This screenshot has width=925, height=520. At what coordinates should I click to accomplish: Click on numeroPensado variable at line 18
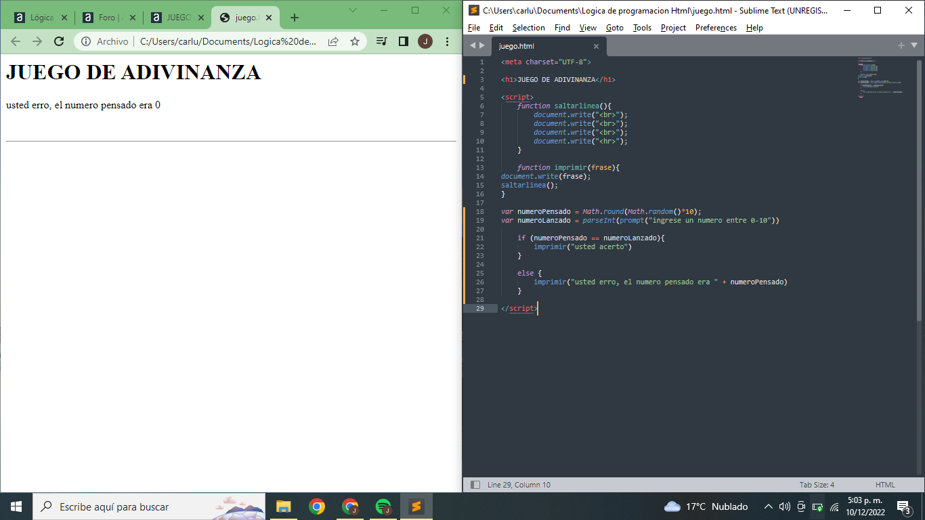[544, 211]
